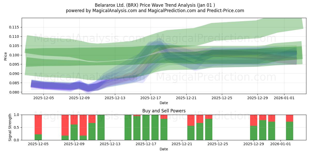Viewport: 310px width, 155px height.
Task: Click 2025-12-29 tick under Buy and Sell Powers
Action: coord(254,144)
